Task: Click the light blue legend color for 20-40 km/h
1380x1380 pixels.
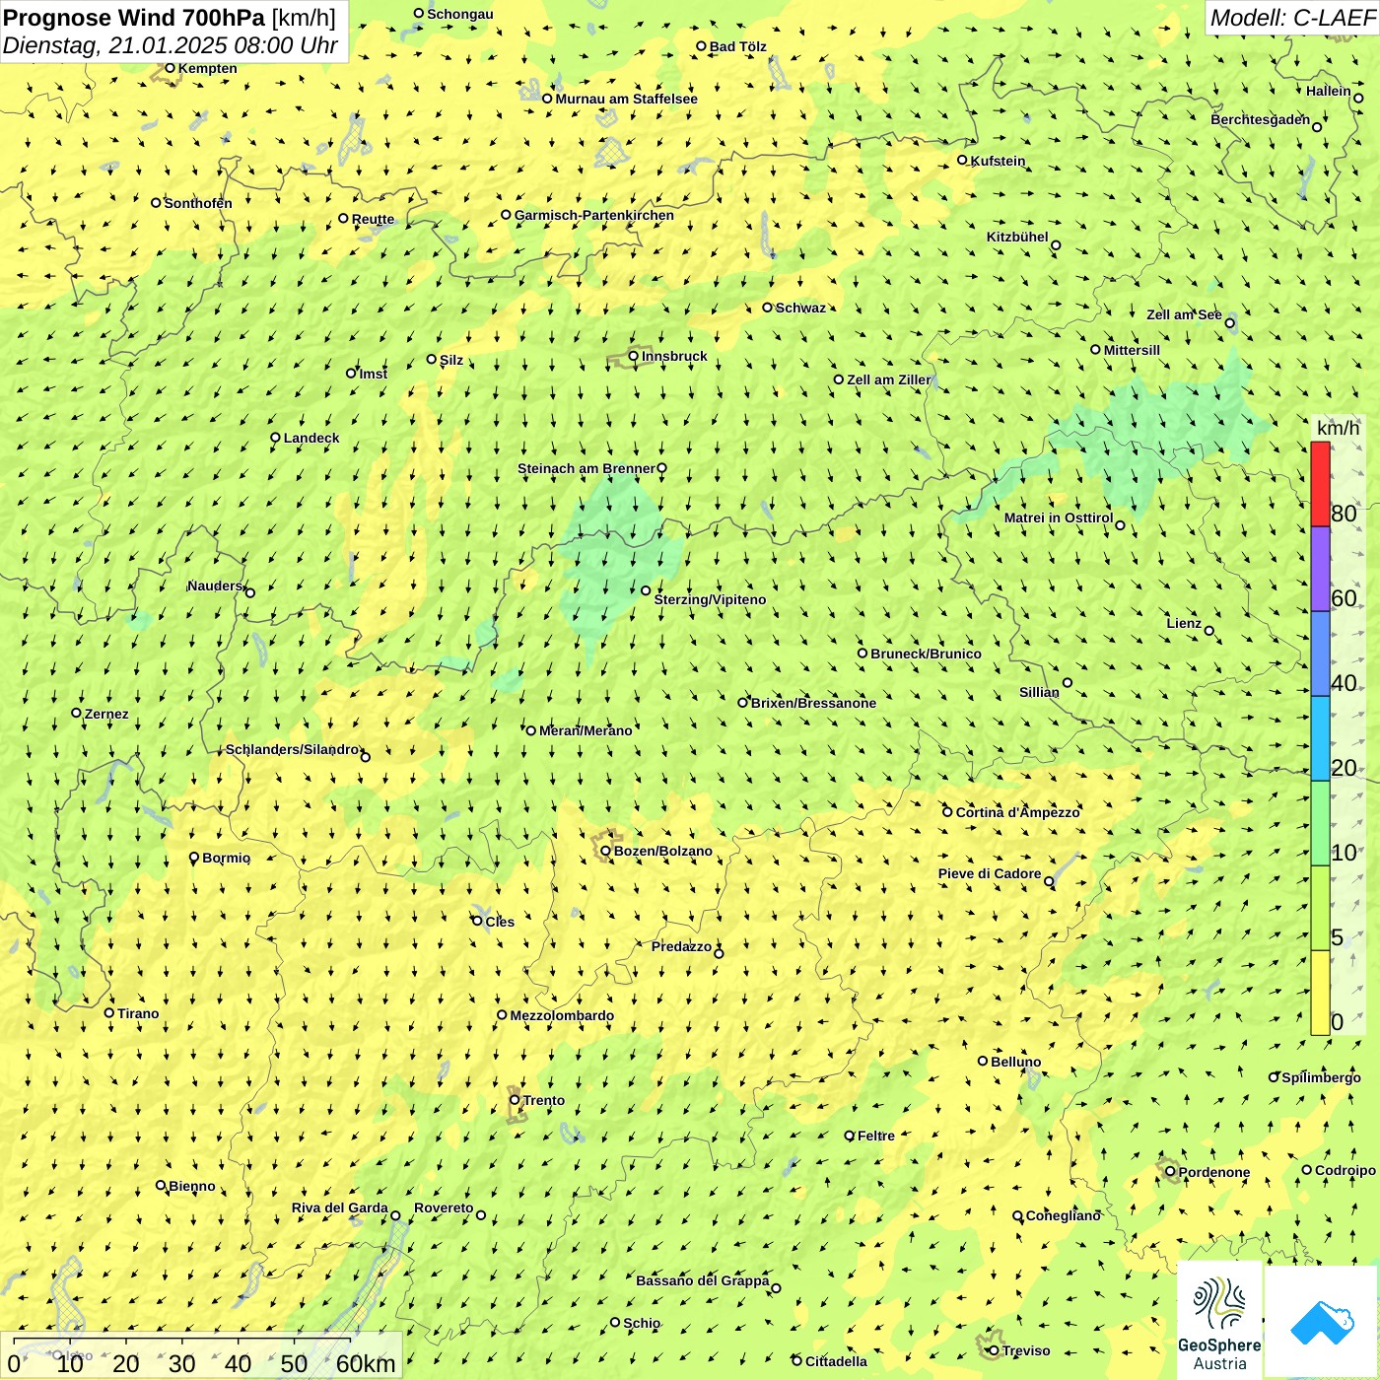Action: (x=1320, y=738)
